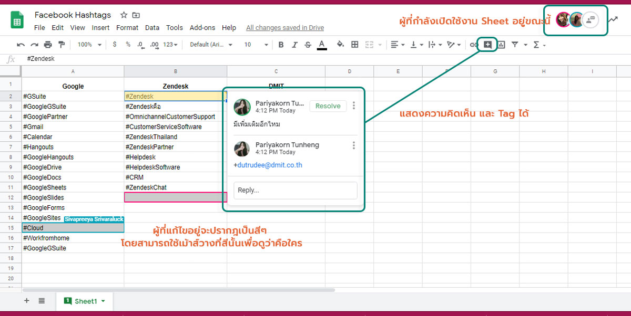Open the text rotation dropdown
631x316 pixels.
[x=453, y=45]
